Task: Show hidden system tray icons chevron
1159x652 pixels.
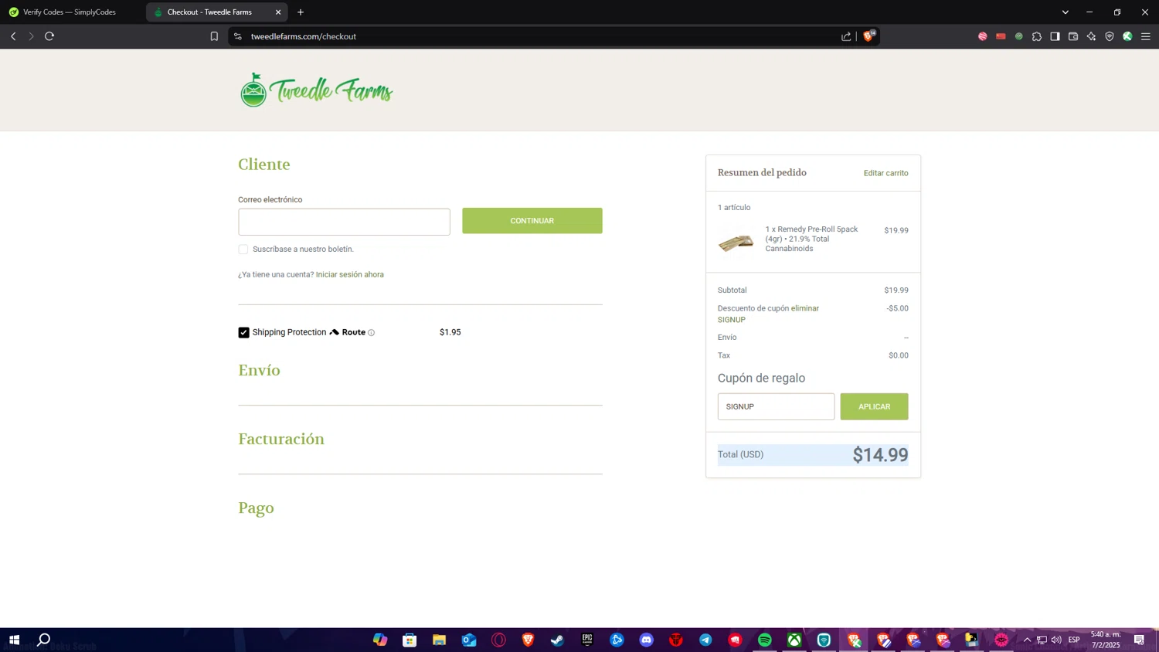Action: 1027,640
